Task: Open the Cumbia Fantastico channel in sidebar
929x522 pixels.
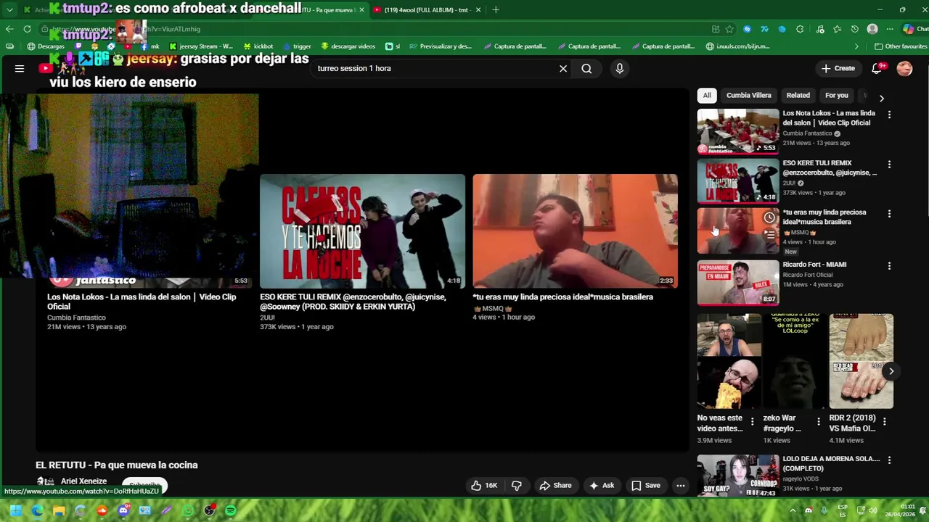Action: point(807,133)
